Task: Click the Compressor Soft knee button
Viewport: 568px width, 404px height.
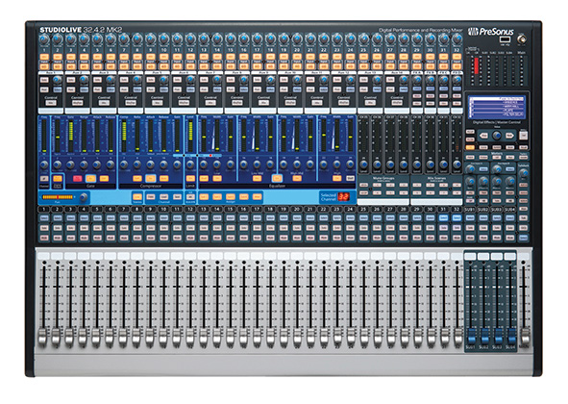Action: pyautogui.click(x=136, y=178)
